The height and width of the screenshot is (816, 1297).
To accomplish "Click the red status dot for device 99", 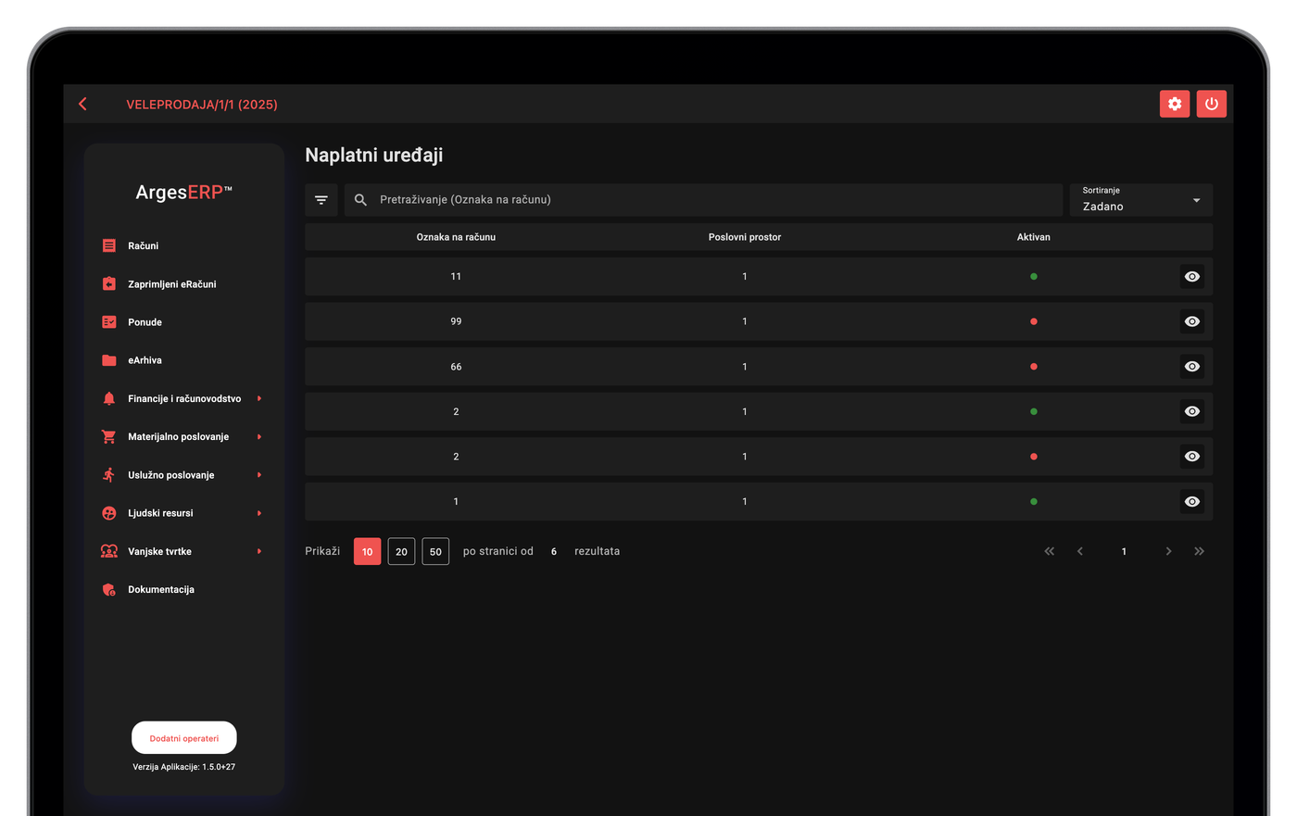I will pyautogui.click(x=1034, y=321).
